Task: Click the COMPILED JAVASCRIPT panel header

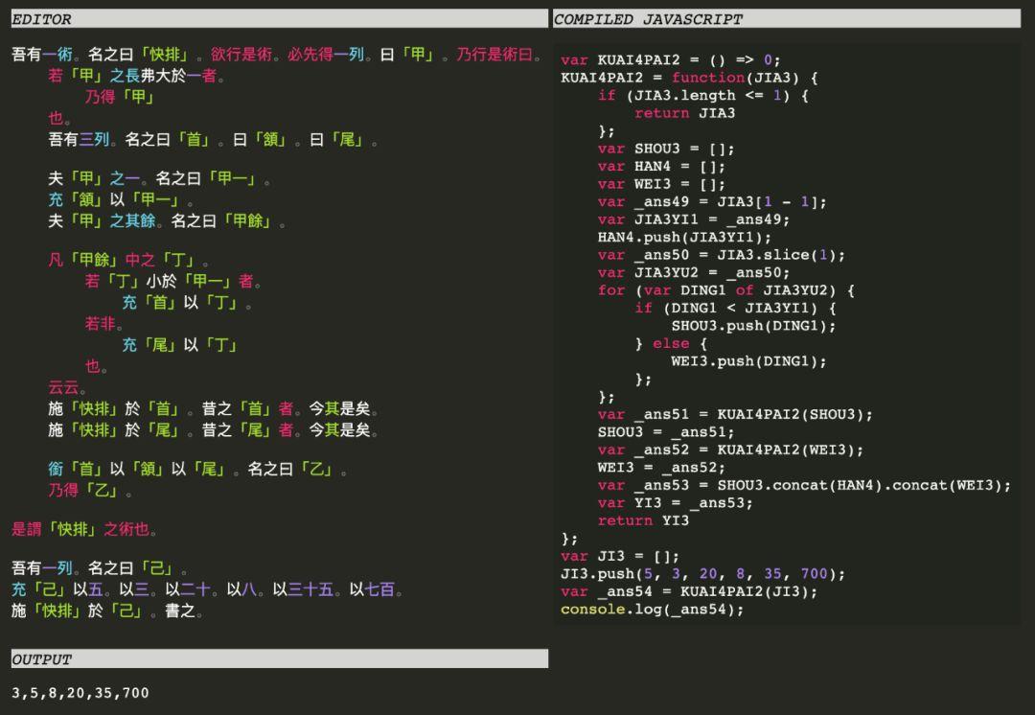Action: pos(786,19)
